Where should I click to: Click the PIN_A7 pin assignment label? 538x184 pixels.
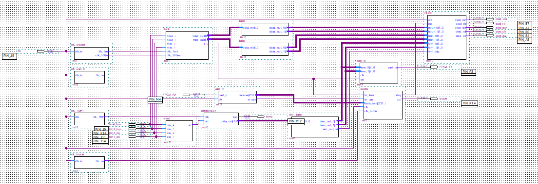point(525,28)
